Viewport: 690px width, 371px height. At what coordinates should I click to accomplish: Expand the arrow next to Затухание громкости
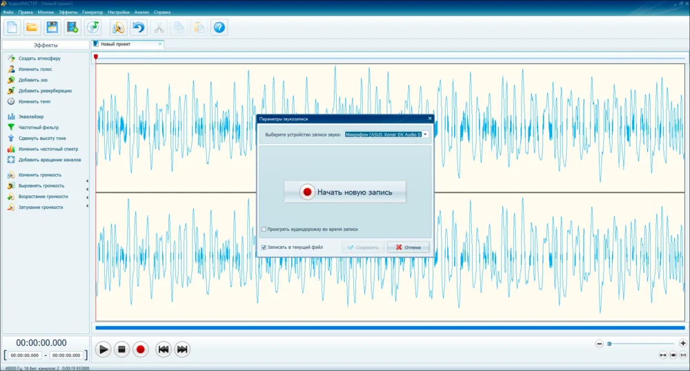click(x=87, y=208)
